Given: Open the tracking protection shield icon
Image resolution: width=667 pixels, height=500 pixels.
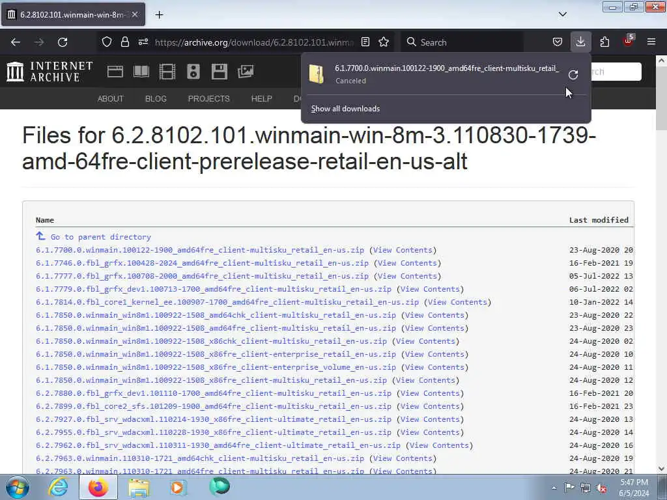Looking at the screenshot, I should pos(107,42).
